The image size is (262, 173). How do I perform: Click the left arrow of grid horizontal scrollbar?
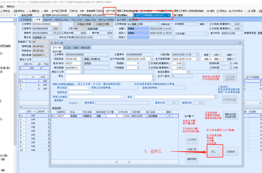(x=21, y=107)
